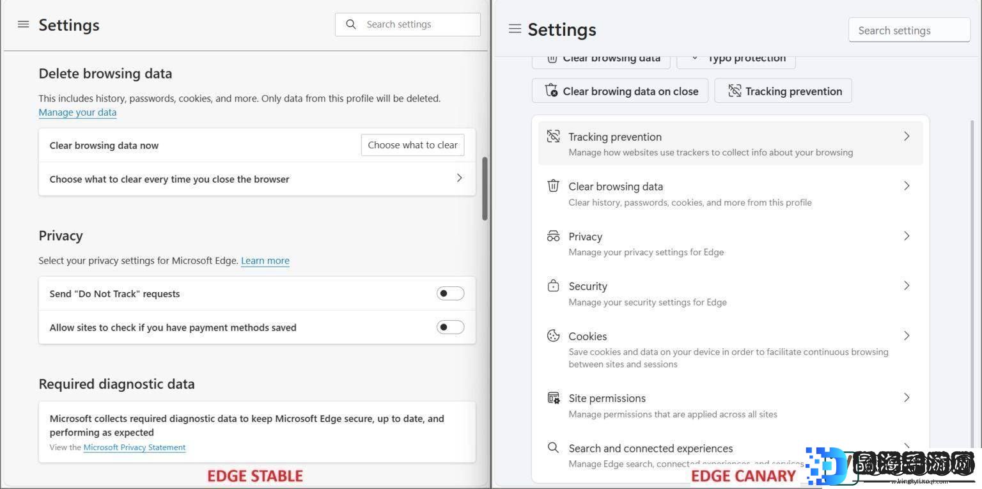Click the Cookies icon
This screenshot has height=489, width=982.
click(553, 336)
